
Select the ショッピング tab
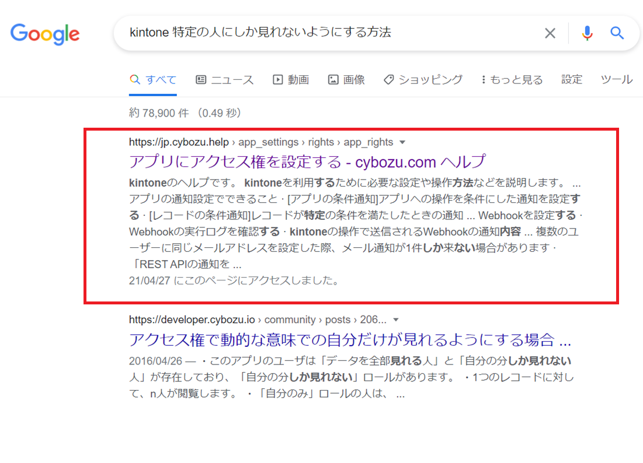click(x=423, y=80)
